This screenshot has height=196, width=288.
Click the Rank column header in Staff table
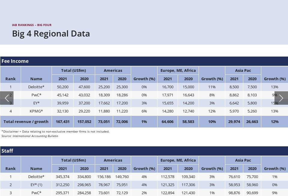10,168
